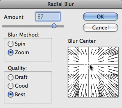Click the crosshair center in Blur Center preview
Viewport: 122px width, 108px height.
[x=89, y=64]
